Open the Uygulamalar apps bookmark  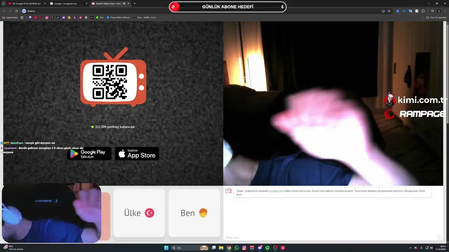[10, 17]
